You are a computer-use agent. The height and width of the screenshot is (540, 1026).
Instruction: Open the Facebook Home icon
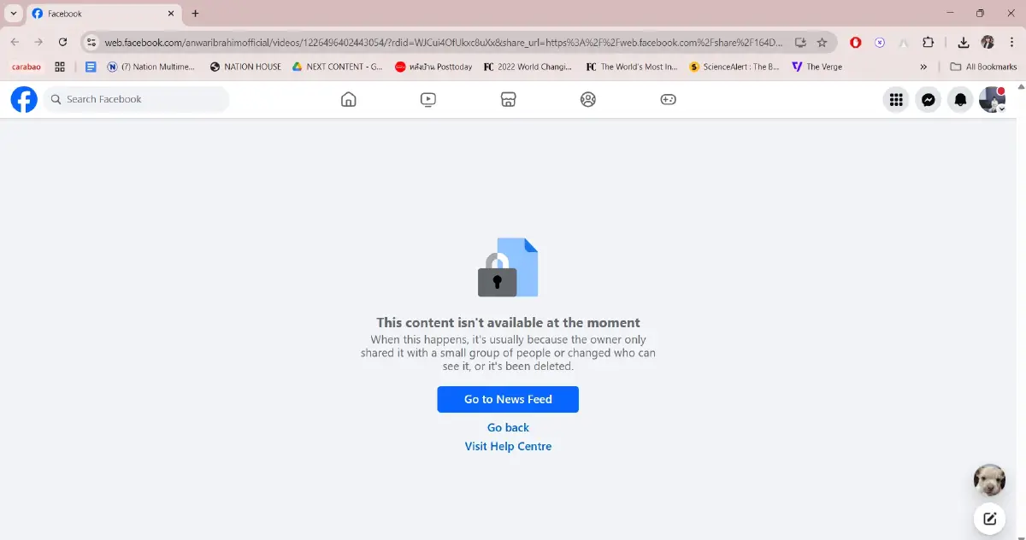[348, 99]
